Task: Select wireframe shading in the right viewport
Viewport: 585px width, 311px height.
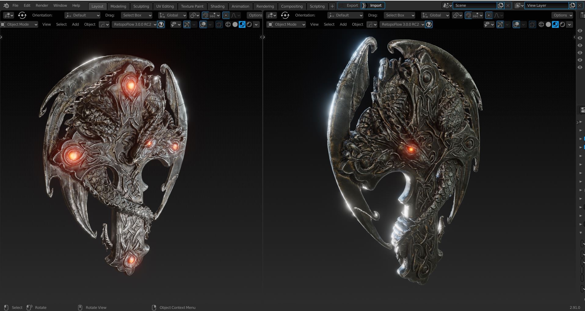Action: coord(541,24)
